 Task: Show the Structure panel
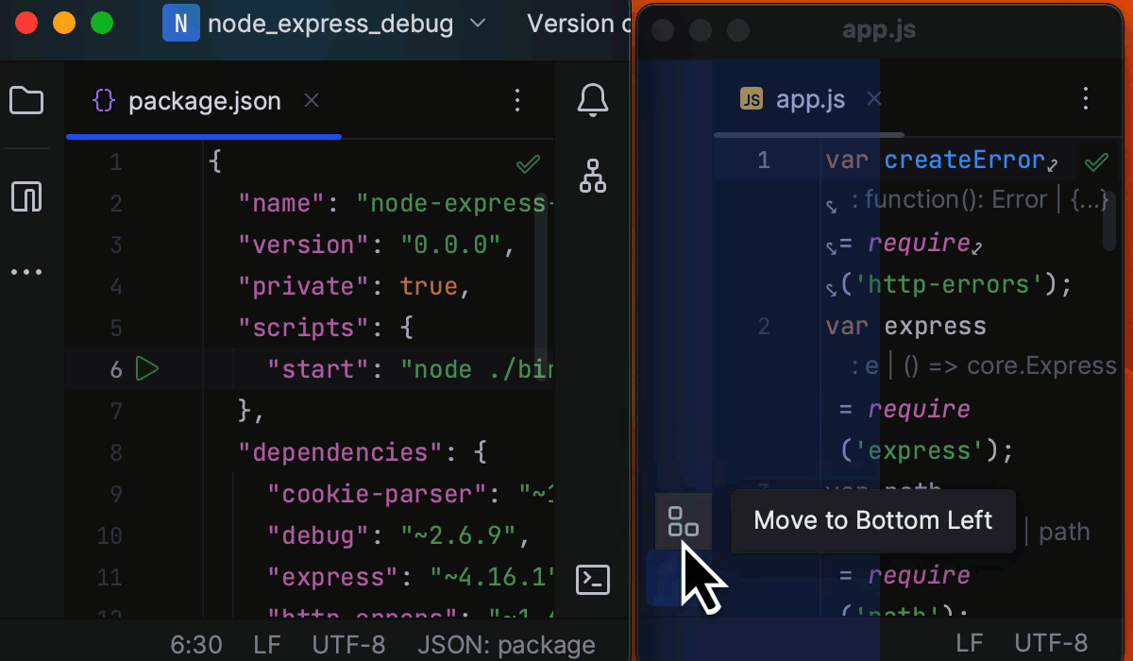tap(592, 176)
